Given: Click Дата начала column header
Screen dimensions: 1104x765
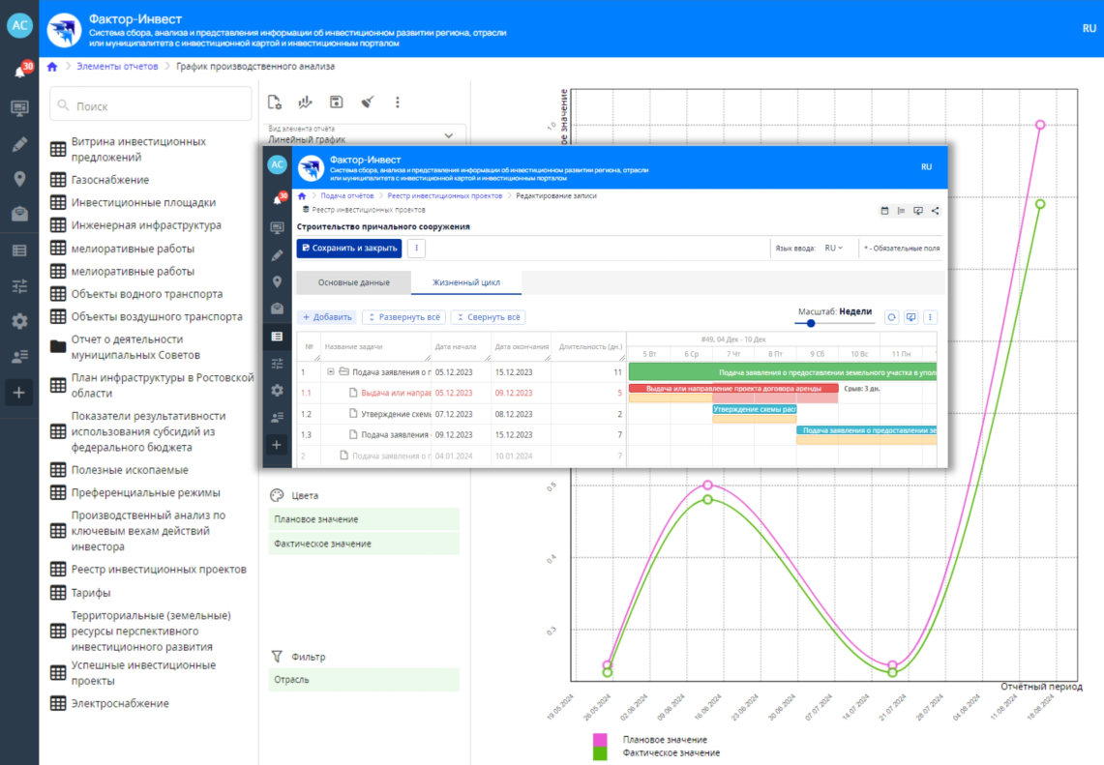Looking at the screenshot, I should coord(456,347).
